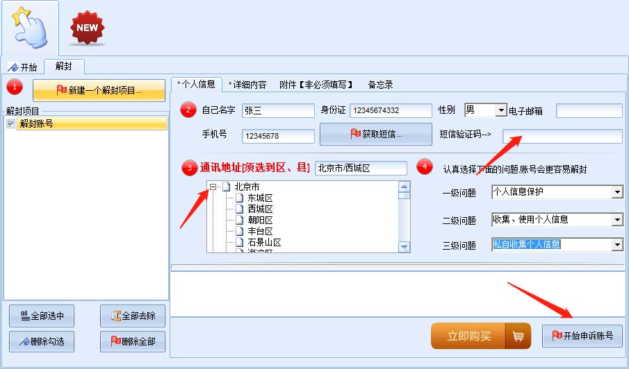Click the shopping cart icon
The height and width of the screenshot is (369, 629).
517,336
